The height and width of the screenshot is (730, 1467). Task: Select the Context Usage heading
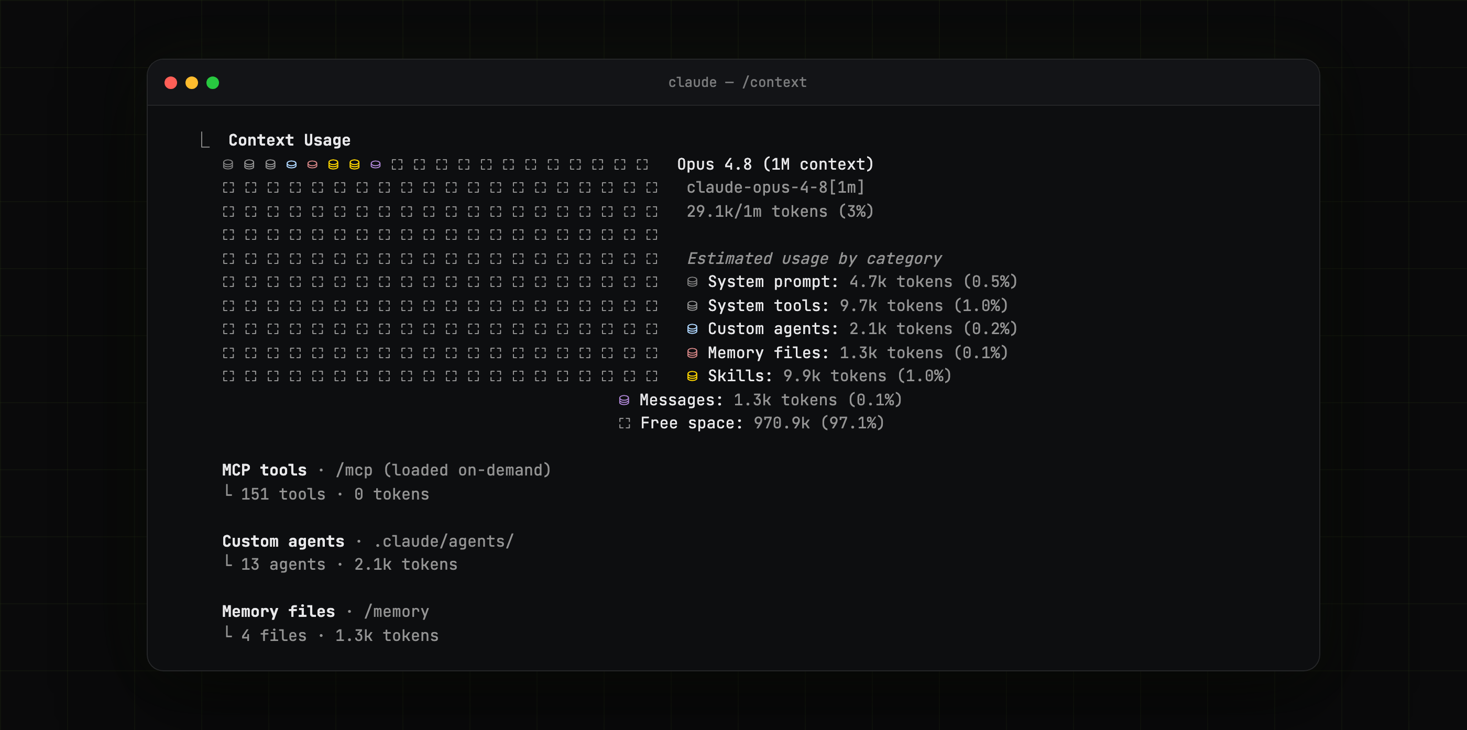click(x=289, y=140)
